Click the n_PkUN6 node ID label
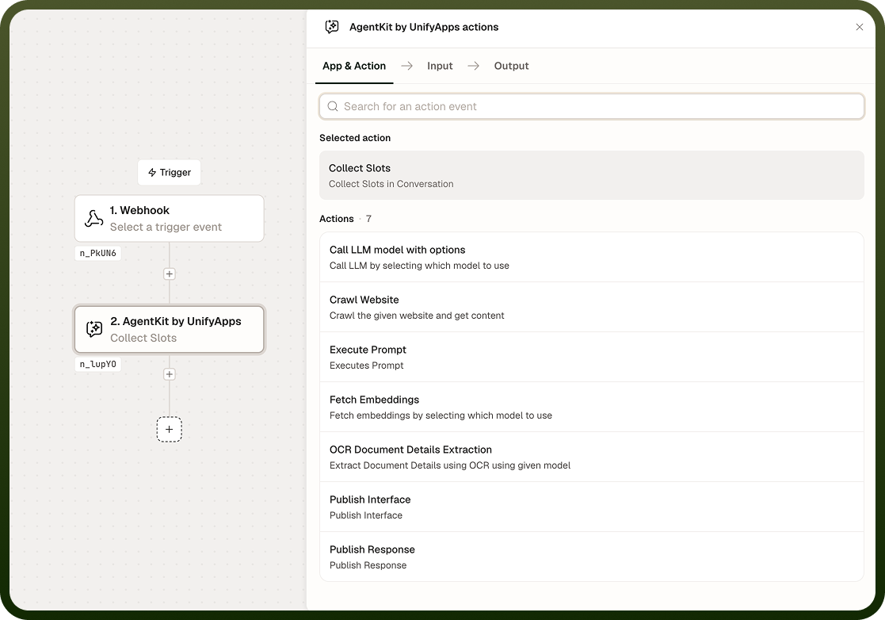Viewport: 885px width, 620px height. coord(97,253)
